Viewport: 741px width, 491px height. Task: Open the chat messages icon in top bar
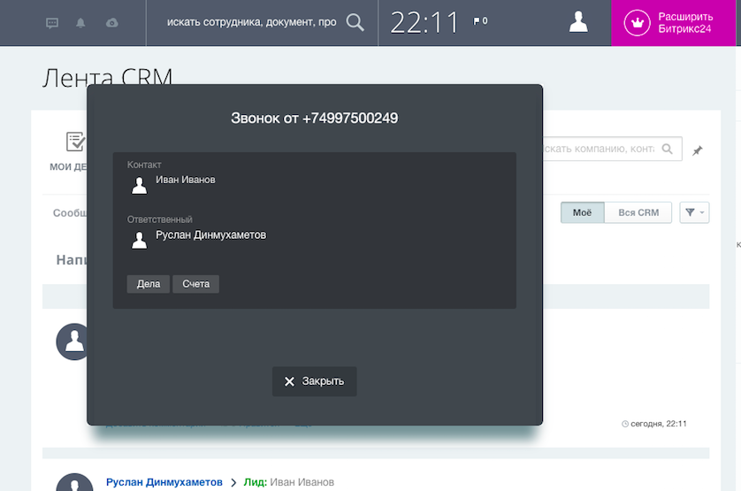pos(52,23)
